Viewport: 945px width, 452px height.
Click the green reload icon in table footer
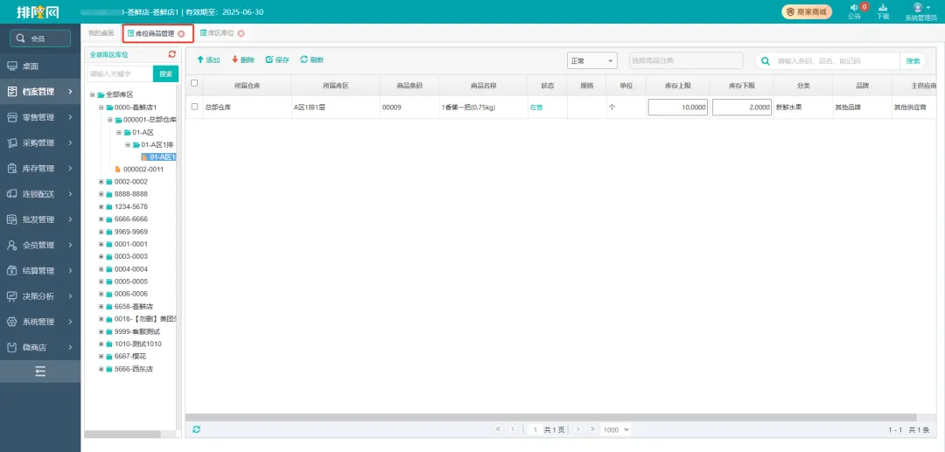click(197, 429)
